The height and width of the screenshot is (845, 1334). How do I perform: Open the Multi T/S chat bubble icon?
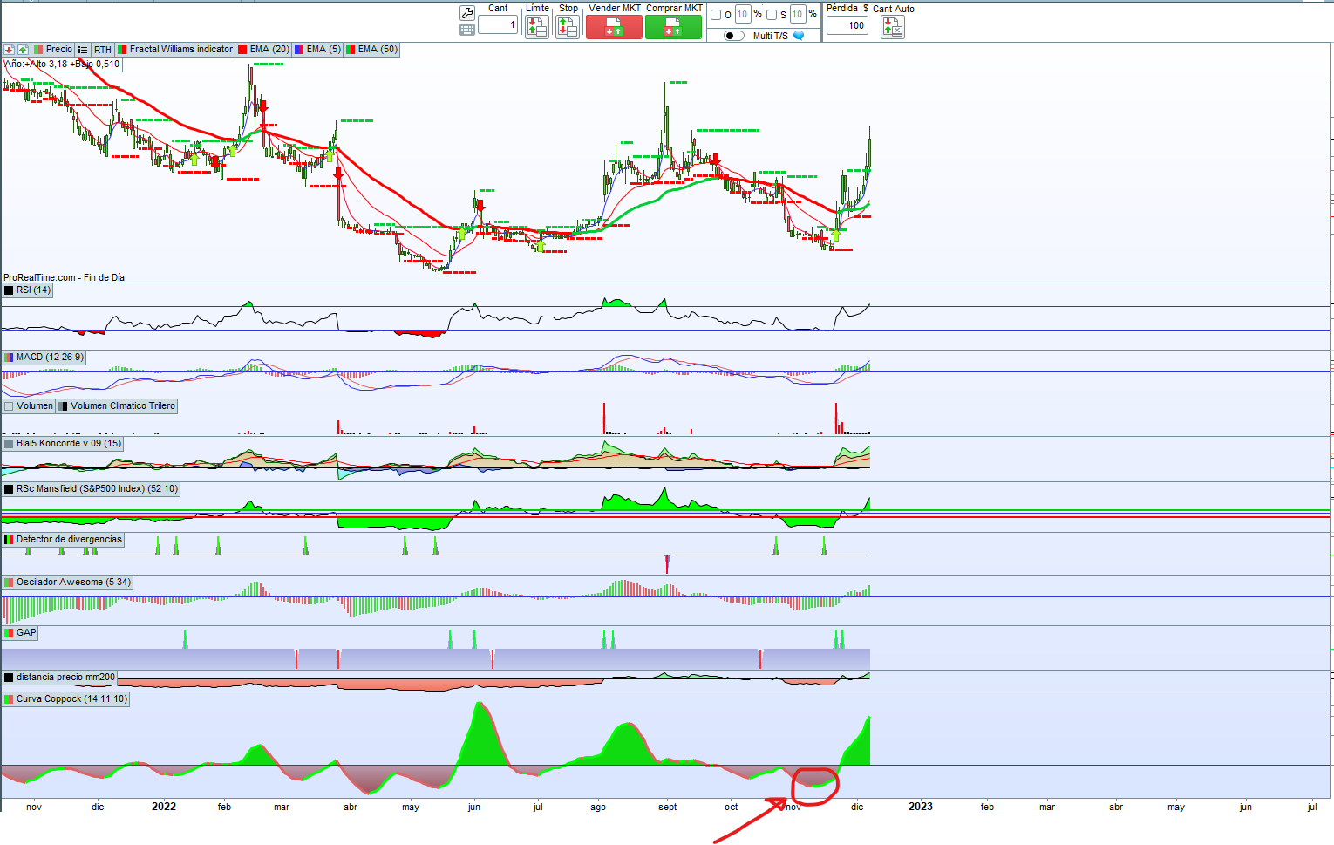[799, 36]
